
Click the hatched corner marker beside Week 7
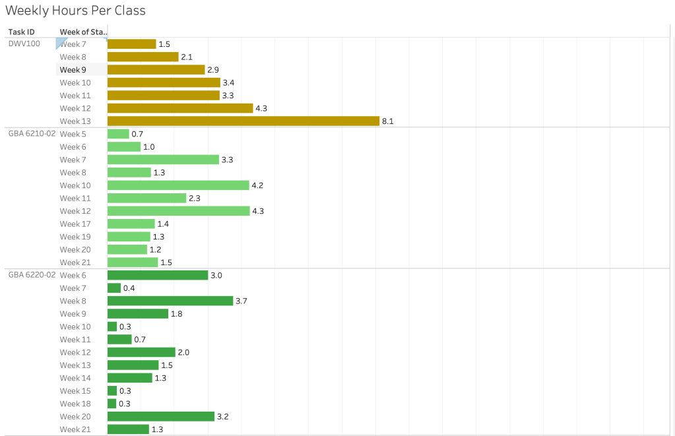click(63, 43)
